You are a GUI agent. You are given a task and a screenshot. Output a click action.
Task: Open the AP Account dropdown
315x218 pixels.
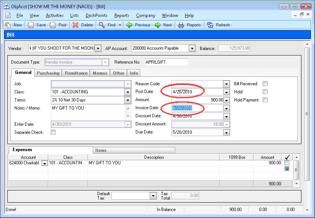(192, 48)
